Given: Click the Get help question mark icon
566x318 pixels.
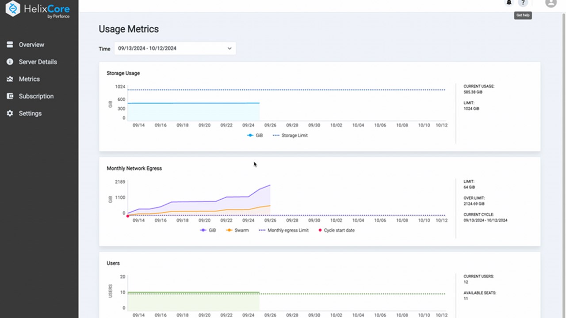Looking at the screenshot, I should (523, 3).
